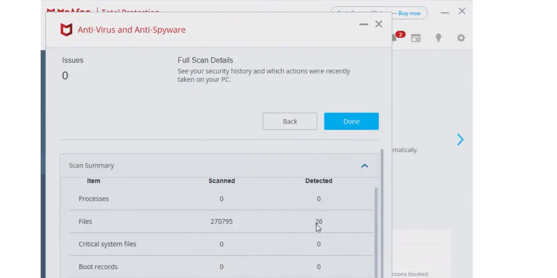Select the Files row label

(x=85, y=221)
